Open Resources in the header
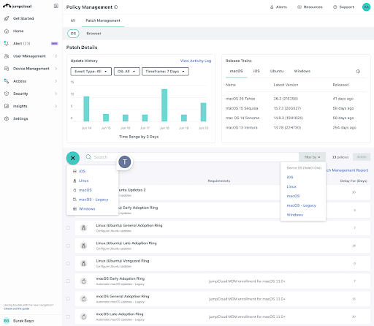The width and height of the screenshot is (374, 326). (x=310, y=7)
